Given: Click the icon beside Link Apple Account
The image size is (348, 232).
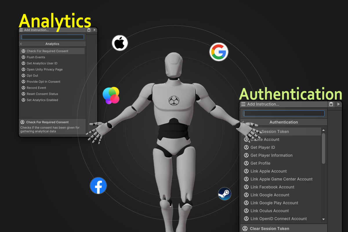Looking at the screenshot, I should tap(246, 171).
